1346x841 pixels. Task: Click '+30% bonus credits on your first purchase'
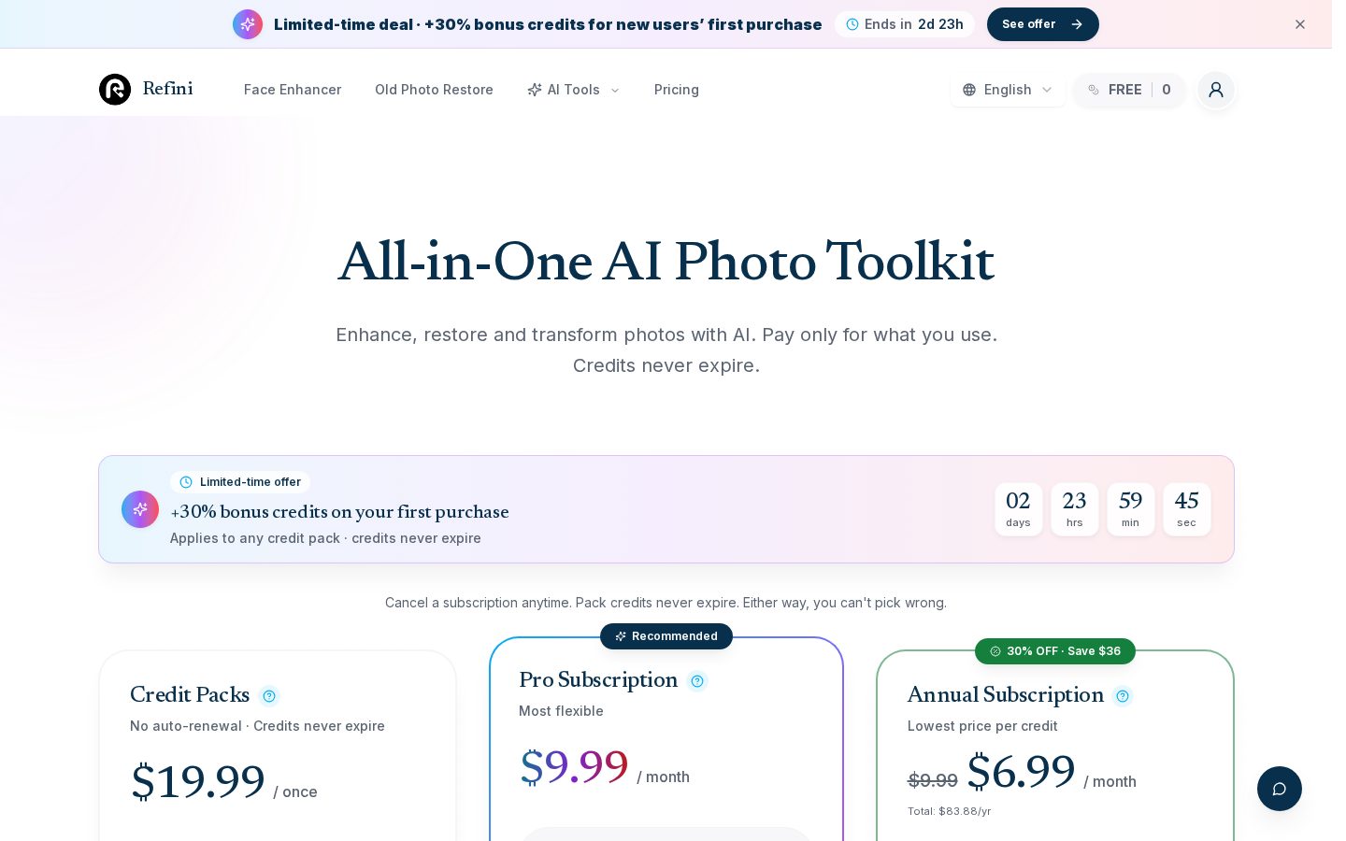pyautogui.click(x=340, y=512)
